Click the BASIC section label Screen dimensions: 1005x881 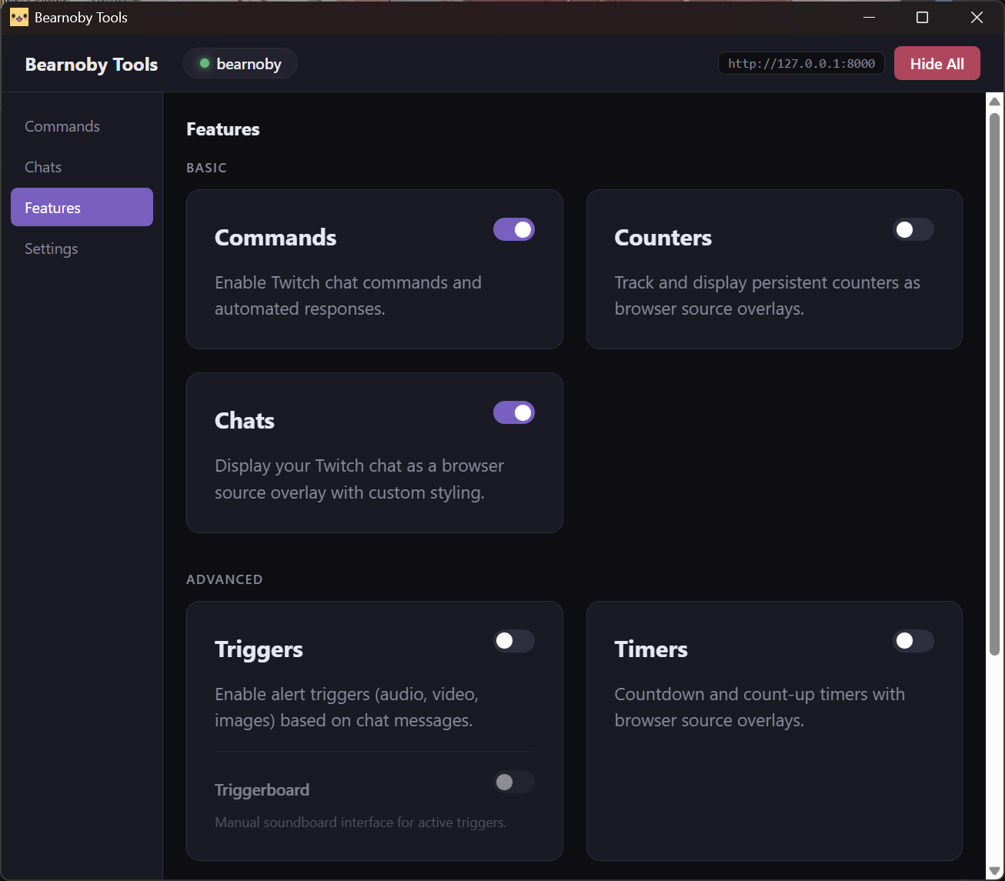click(x=206, y=168)
